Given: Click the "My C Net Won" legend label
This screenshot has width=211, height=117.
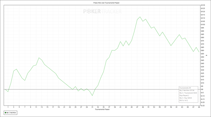Looking at the screenshot, I should click(x=11, y=113).
